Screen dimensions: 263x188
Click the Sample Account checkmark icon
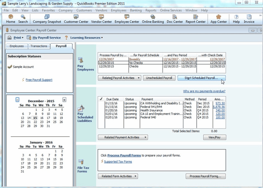coord(10,67)
